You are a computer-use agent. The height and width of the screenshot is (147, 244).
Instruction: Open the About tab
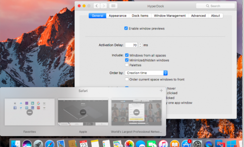[215, 15]
